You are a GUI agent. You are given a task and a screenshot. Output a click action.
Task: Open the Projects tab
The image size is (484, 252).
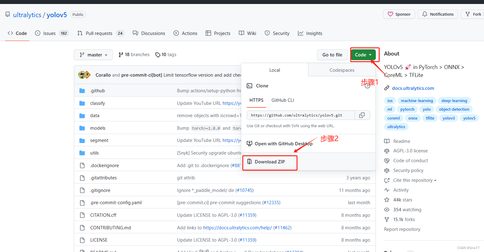pos(218,33)
